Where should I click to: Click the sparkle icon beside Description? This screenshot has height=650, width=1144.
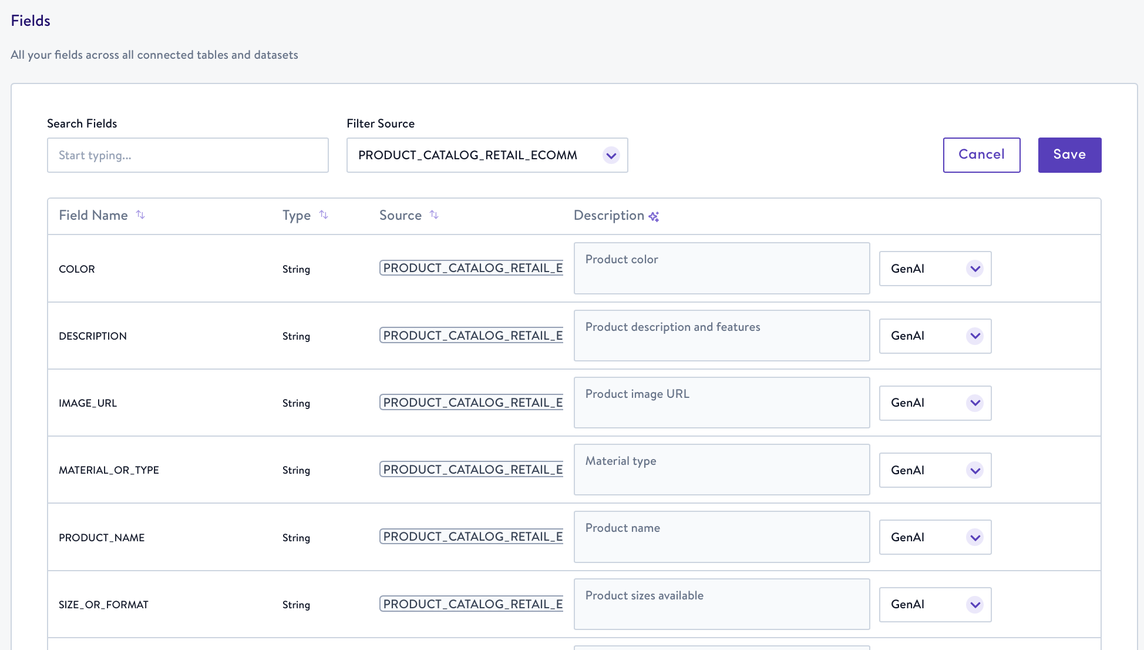click(654, 217)
